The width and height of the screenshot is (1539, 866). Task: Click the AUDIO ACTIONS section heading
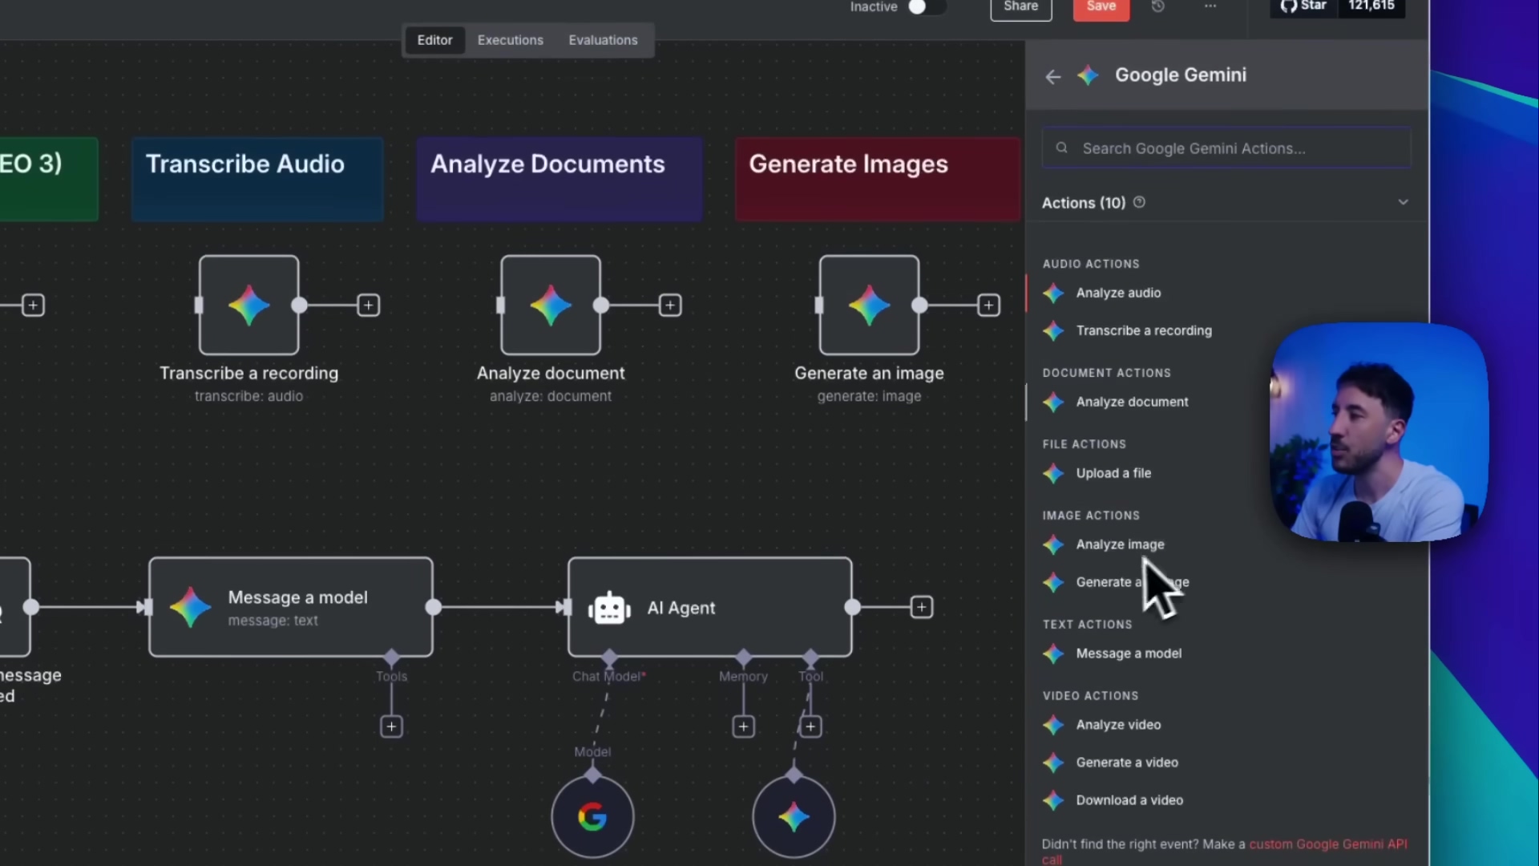click(1091, 264)
